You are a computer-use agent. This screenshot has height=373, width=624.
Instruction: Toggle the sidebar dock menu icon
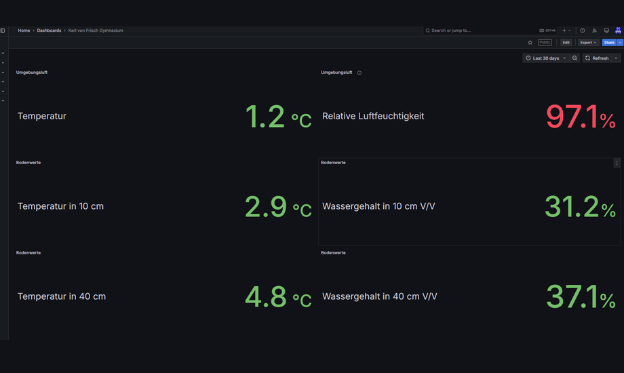pyautogui.click(x=3, y=31)
